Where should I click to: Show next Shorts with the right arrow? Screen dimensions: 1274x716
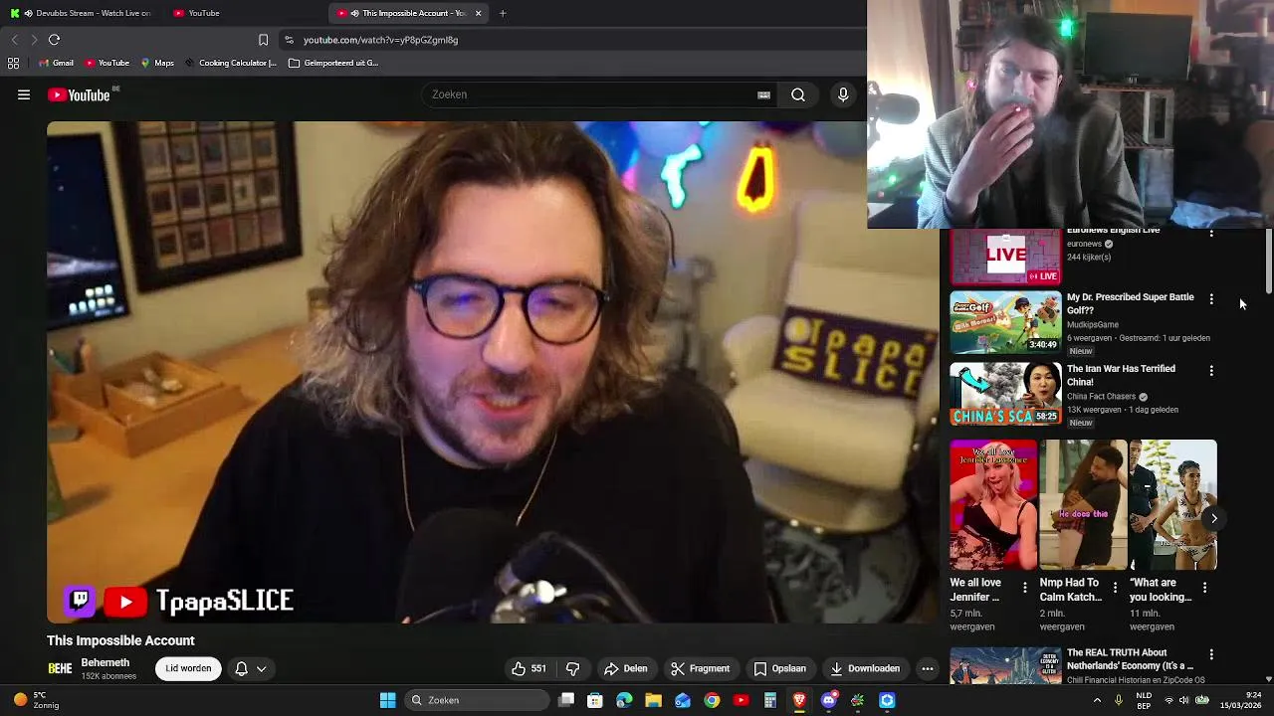click(x=1214, y=518)
